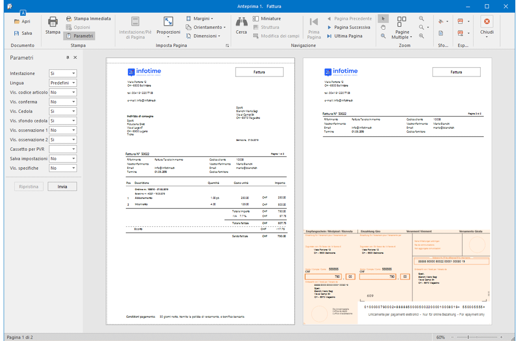
Task: Go to Pagina Successiva
Action: pyautogui.click(x=349, y=27)
